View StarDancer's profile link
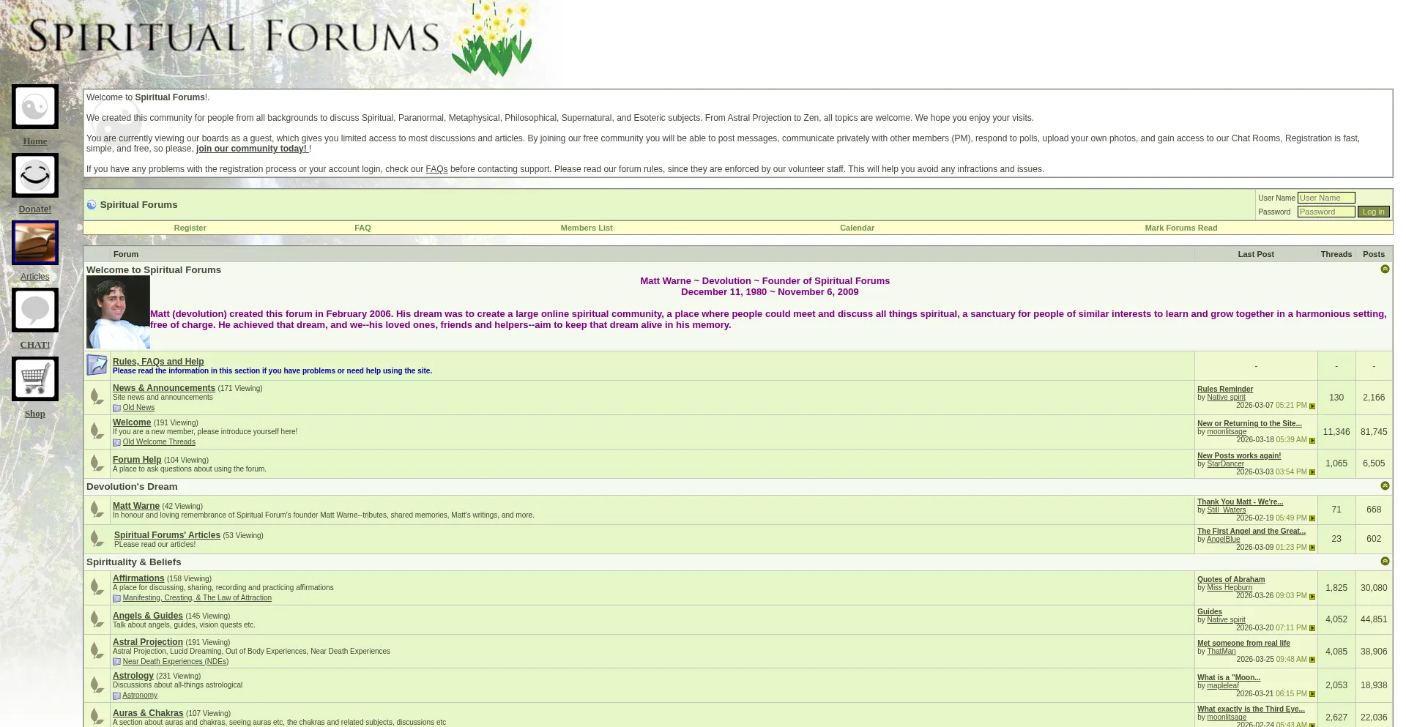Image resolution: width=1406 pixels, height=727 pixels. (x=1225, y=464)
